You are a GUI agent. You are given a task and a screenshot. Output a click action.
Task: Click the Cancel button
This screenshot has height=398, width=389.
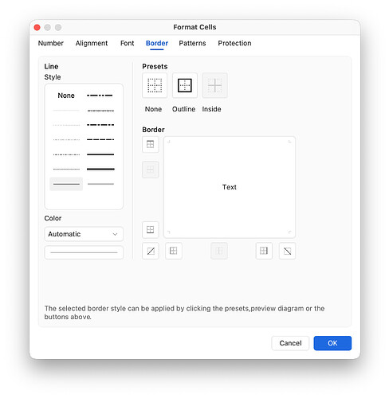(x=290, y=343)
